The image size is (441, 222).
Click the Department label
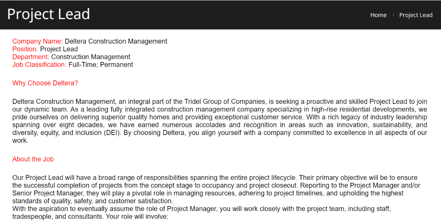tap(31, 57)
